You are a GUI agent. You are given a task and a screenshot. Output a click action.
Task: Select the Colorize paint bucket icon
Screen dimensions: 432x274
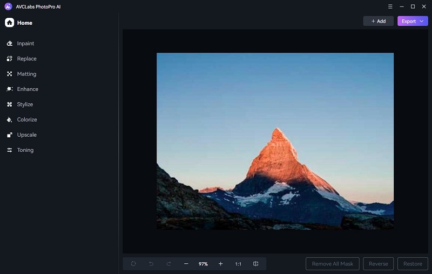10,120
